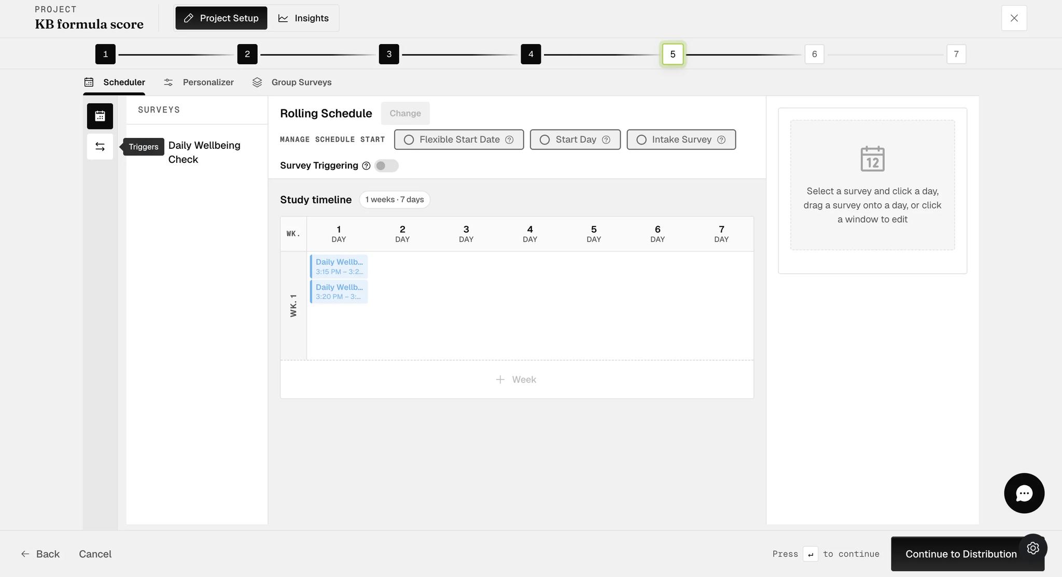The width and height of the screenshot is (1062, 577).
Task: Show help for Intake Survey option
Action: click(721, 139)
